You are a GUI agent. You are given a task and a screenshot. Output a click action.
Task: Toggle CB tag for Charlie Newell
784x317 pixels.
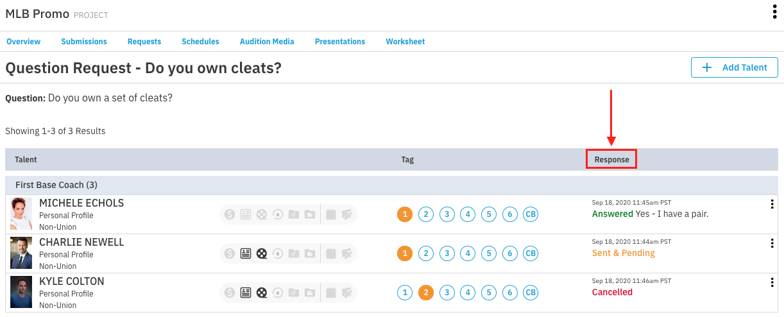(x=531, y=253)
